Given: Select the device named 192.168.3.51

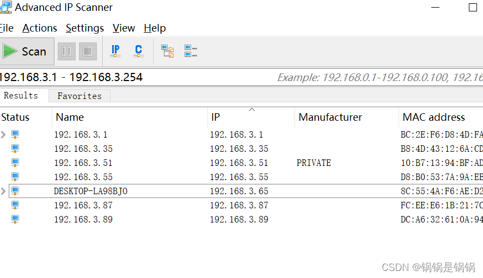Looking at the screenshot, I should (x=83, y=163).
